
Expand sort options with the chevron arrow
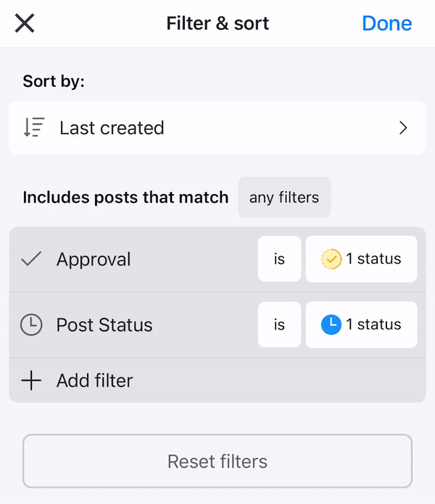pyautogui.click(x=404, y=128)
